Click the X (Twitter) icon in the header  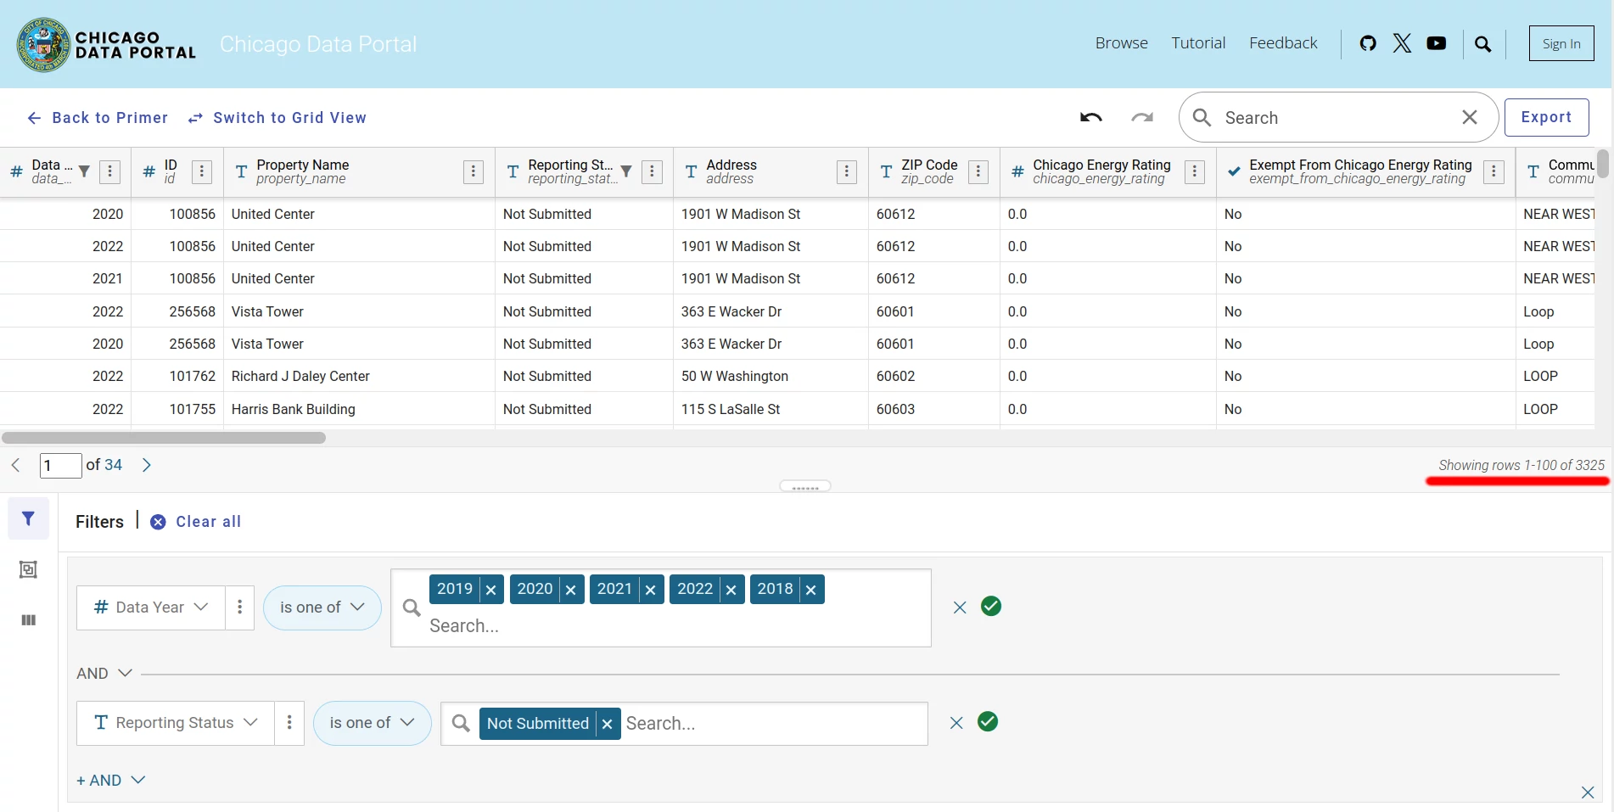(1402, 43)
